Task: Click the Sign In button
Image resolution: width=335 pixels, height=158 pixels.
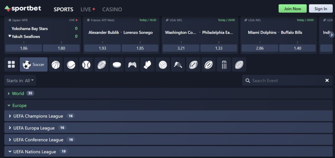Action: click(x=320, y=9)
